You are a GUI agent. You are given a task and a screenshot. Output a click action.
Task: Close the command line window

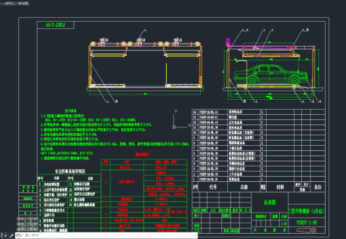(5, 236)
